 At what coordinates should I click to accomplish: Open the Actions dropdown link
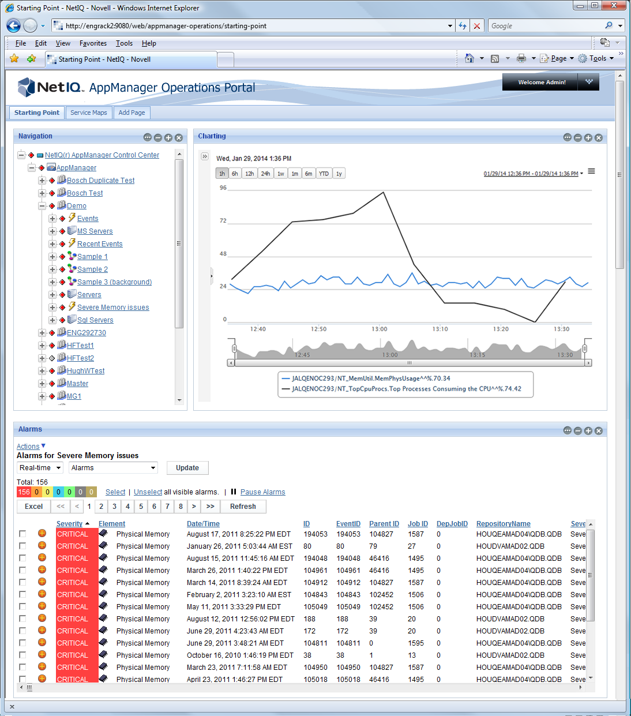click(x=31, y=447)
